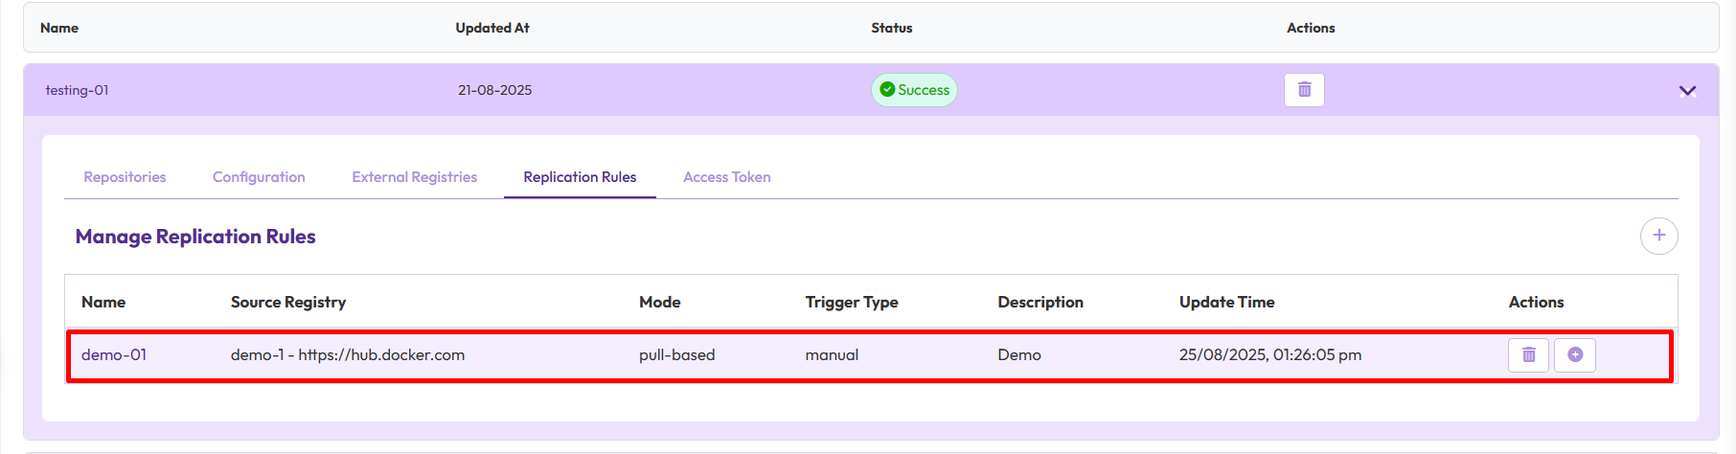Delete the testing-01 registry with trash icon
This screenshot has width=1736, height=454.
coord(1304,90)
